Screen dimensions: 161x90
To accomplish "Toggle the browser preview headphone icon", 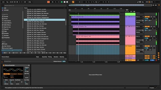I will pyautogui.click(x=3, y=53).
